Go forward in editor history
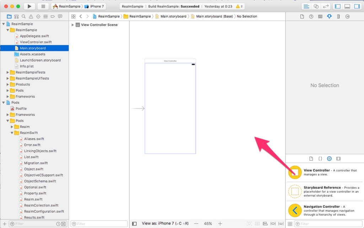 [x=87, y=16]
